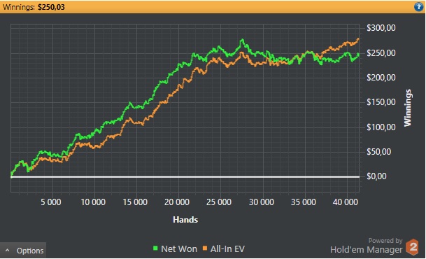Click the Hands axis title
The width and height of the screenshot is (426, 259).
[185, 220]
